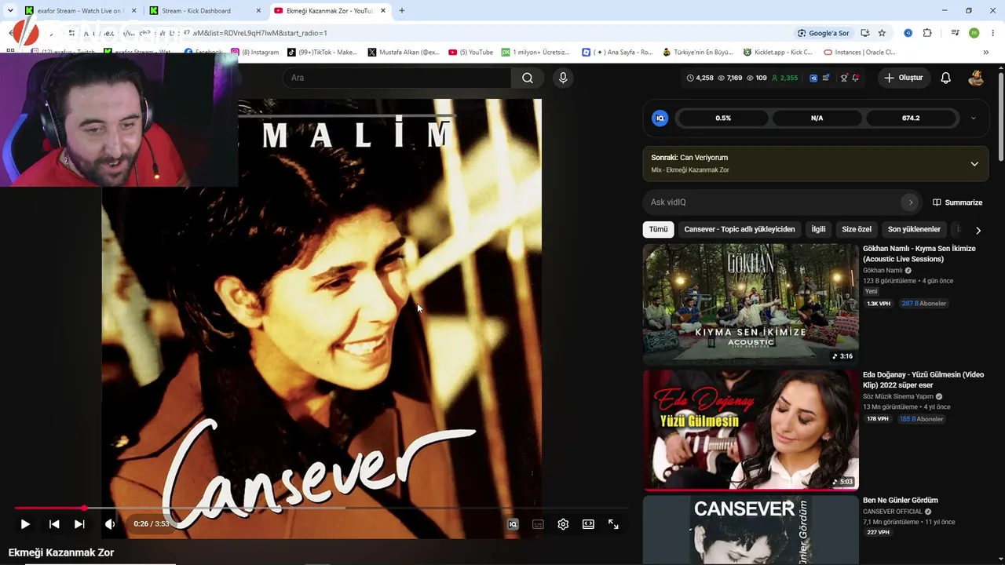This screenshot has width=1005, height=565.
Task: Select the 'İlgili' filter chip
Action: [x=818, y=229]
